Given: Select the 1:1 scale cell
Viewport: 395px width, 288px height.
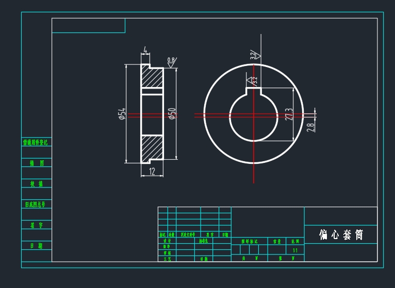Looking at the screenshot, I should tap(295, 250).
